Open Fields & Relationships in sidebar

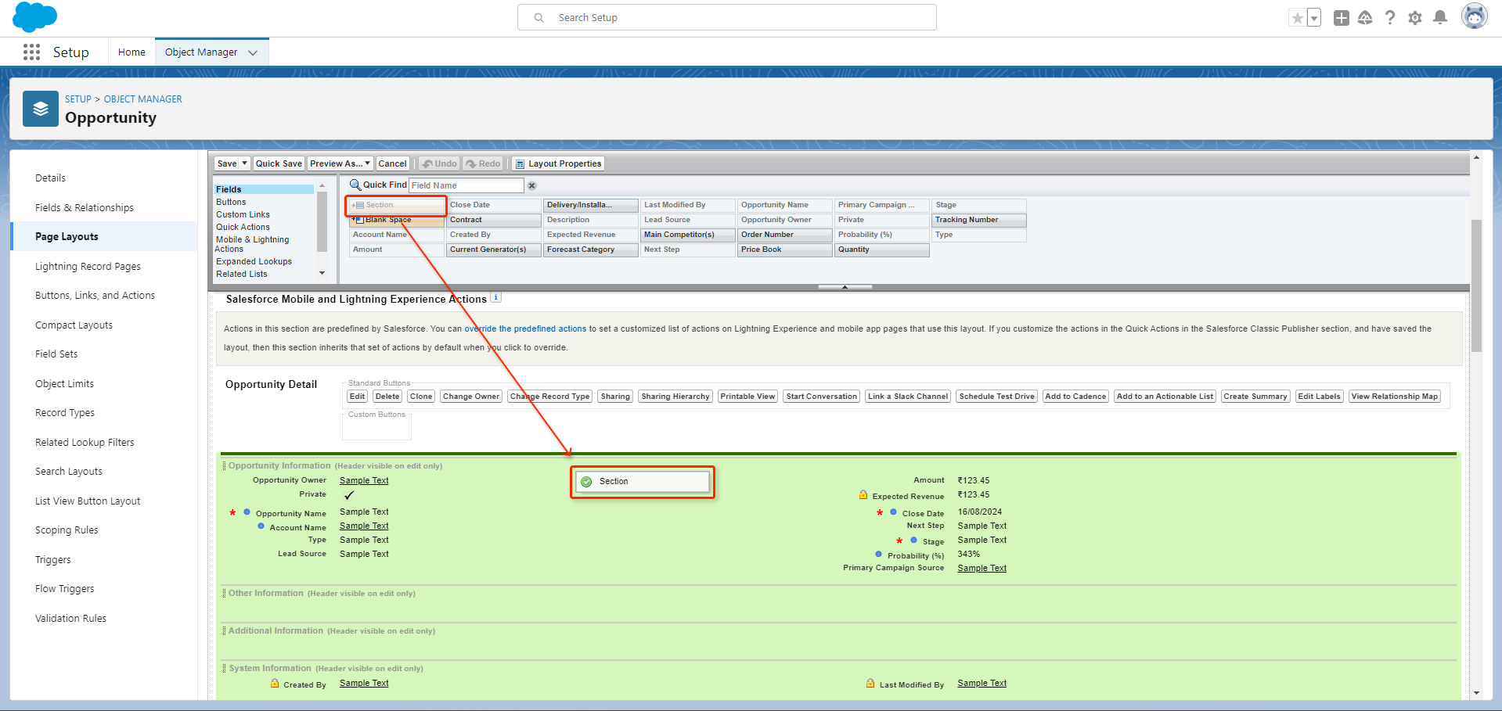(x=85, y=208)
